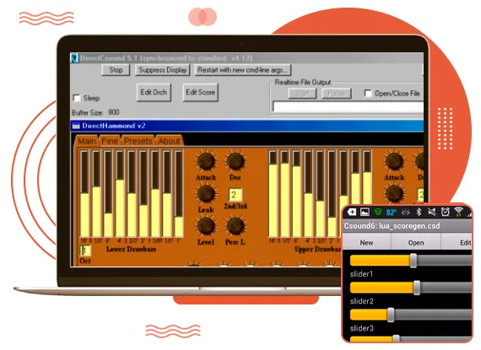The height and width of the screenshot is (350, 481).
Task: Tap the picture icon in phone status bar
Action: [365, 212]
